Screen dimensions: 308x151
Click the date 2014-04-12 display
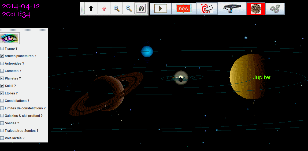pos(21,6)
